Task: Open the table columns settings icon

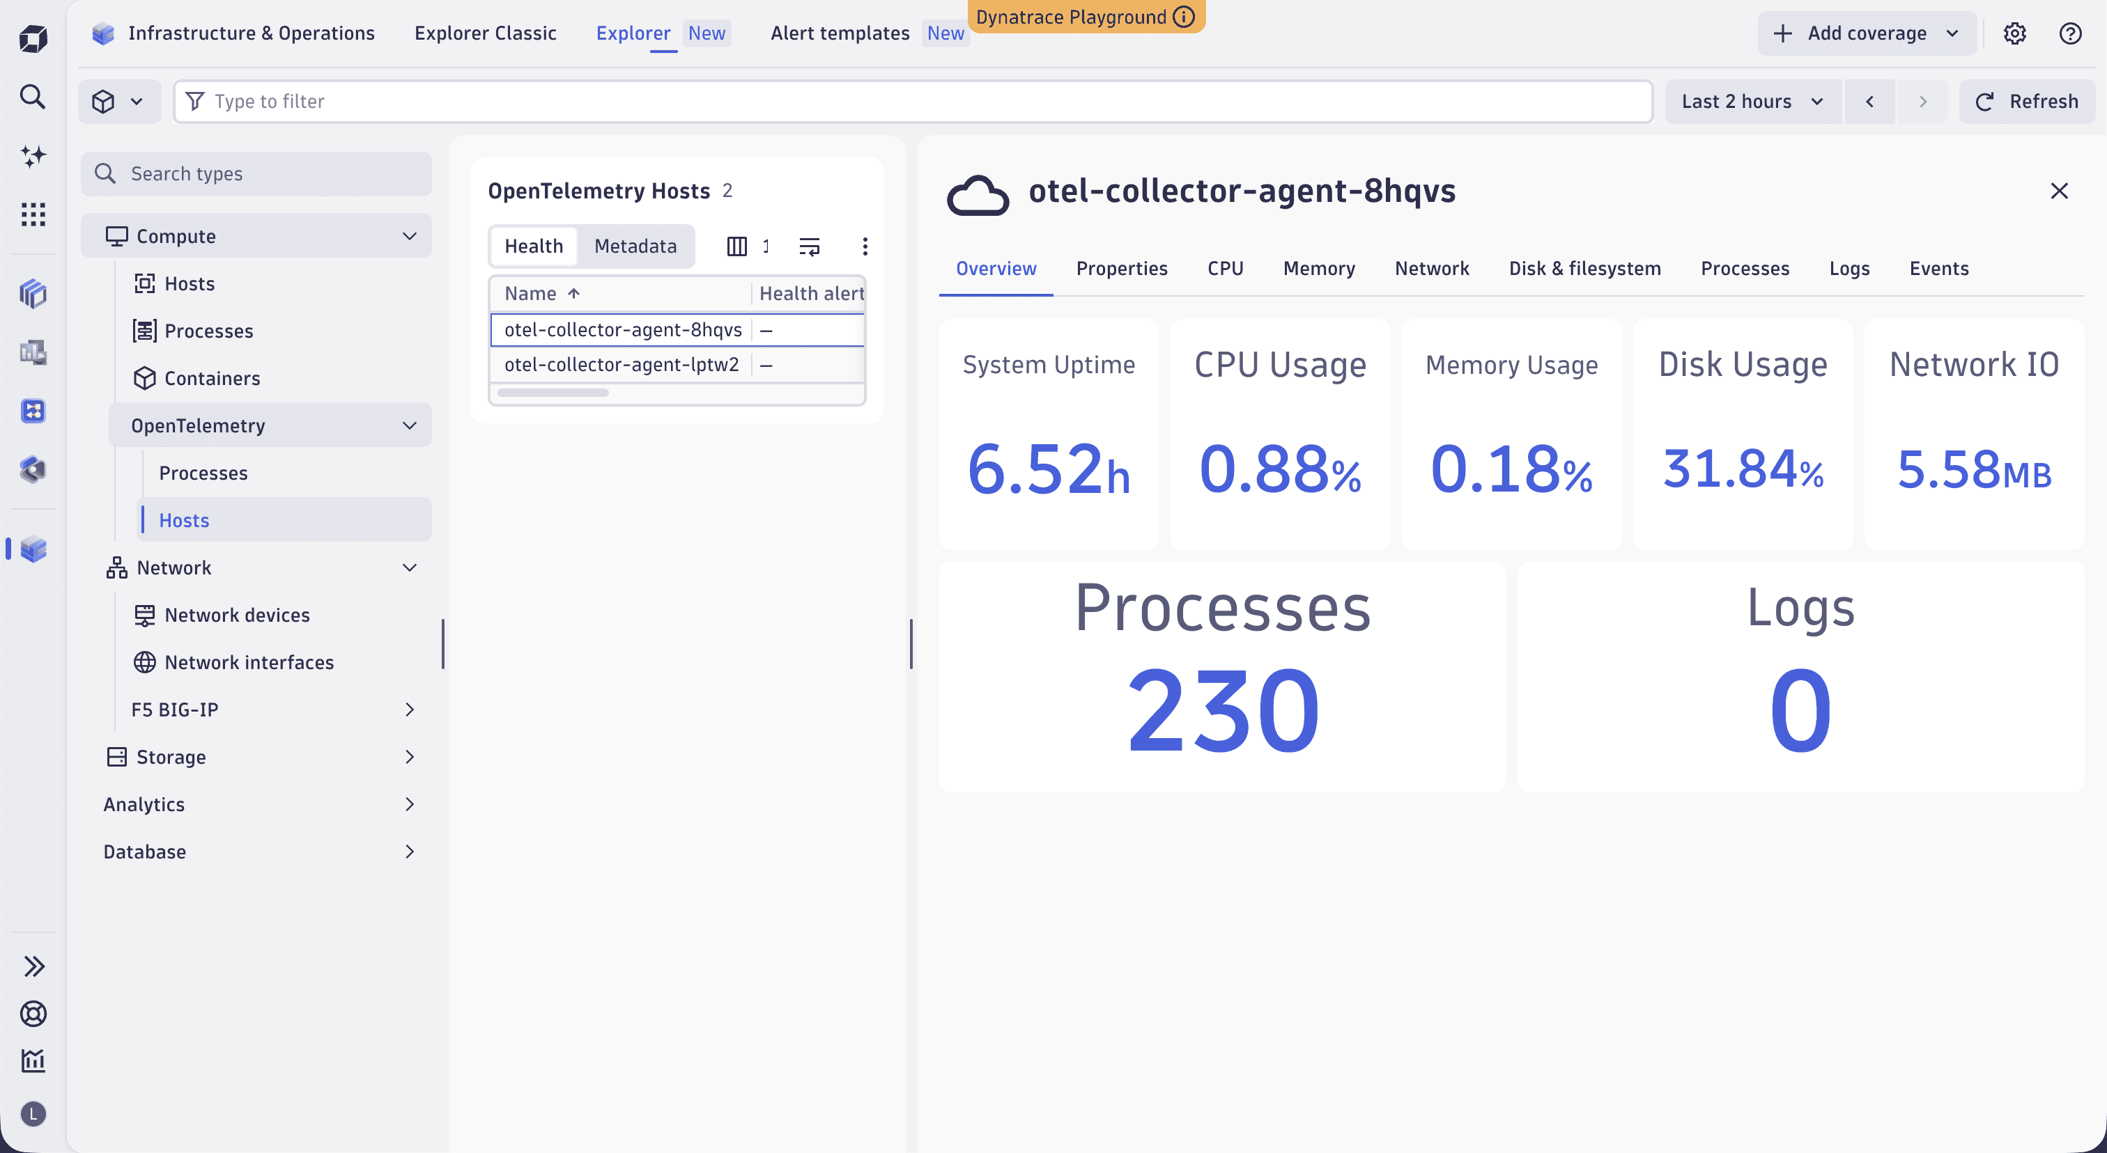Action: [x=737, y=246]
